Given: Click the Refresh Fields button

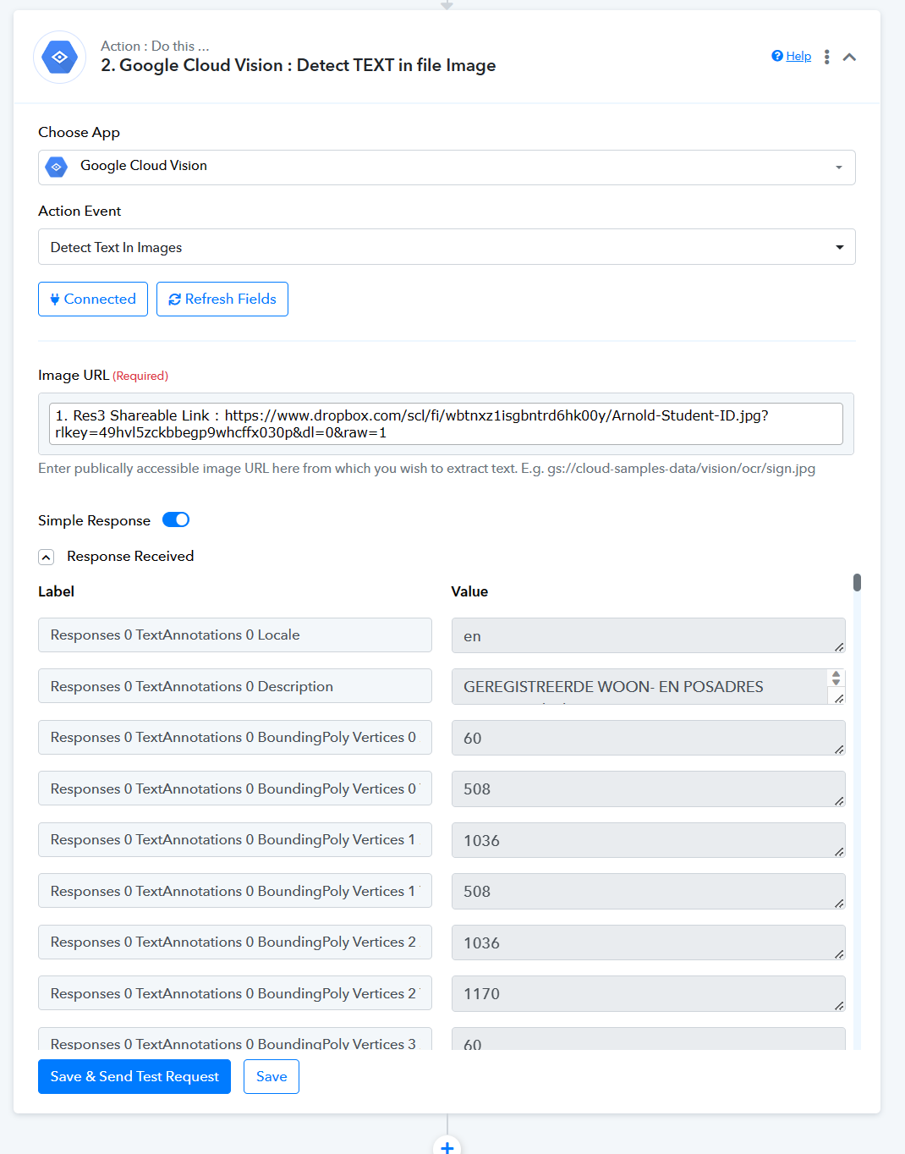Looking at the screenshot, I should 222,299.
